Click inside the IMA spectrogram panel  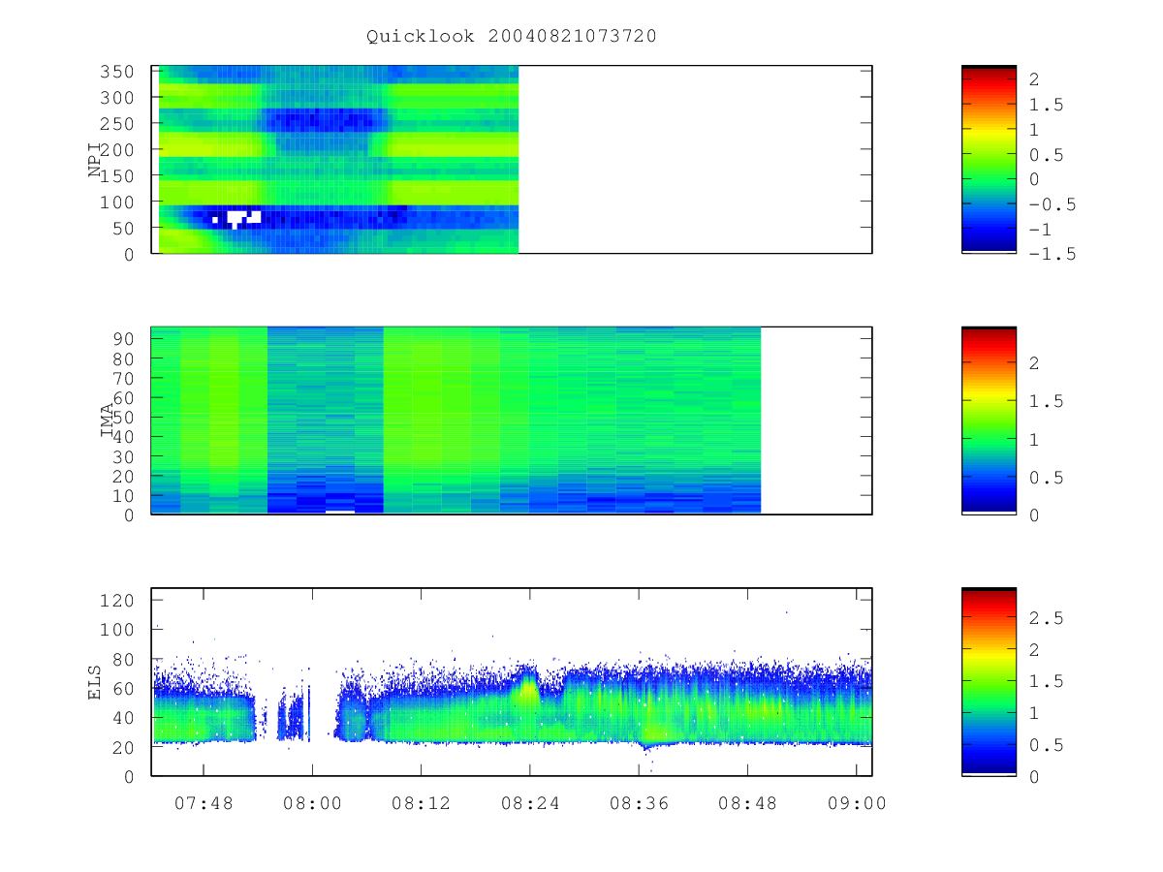point(512,420)
